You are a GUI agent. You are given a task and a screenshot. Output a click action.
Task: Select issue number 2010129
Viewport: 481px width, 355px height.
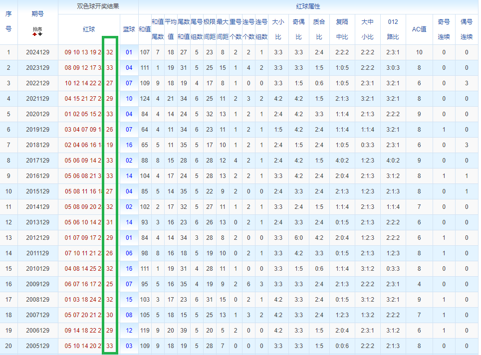click(38, 269)
